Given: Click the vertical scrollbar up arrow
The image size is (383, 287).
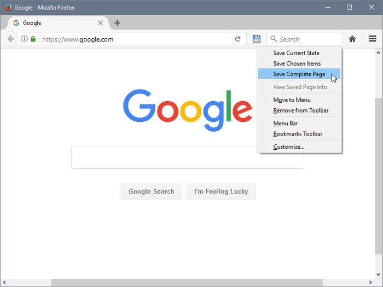Looking at the screenshot, I should click(379, 52).
